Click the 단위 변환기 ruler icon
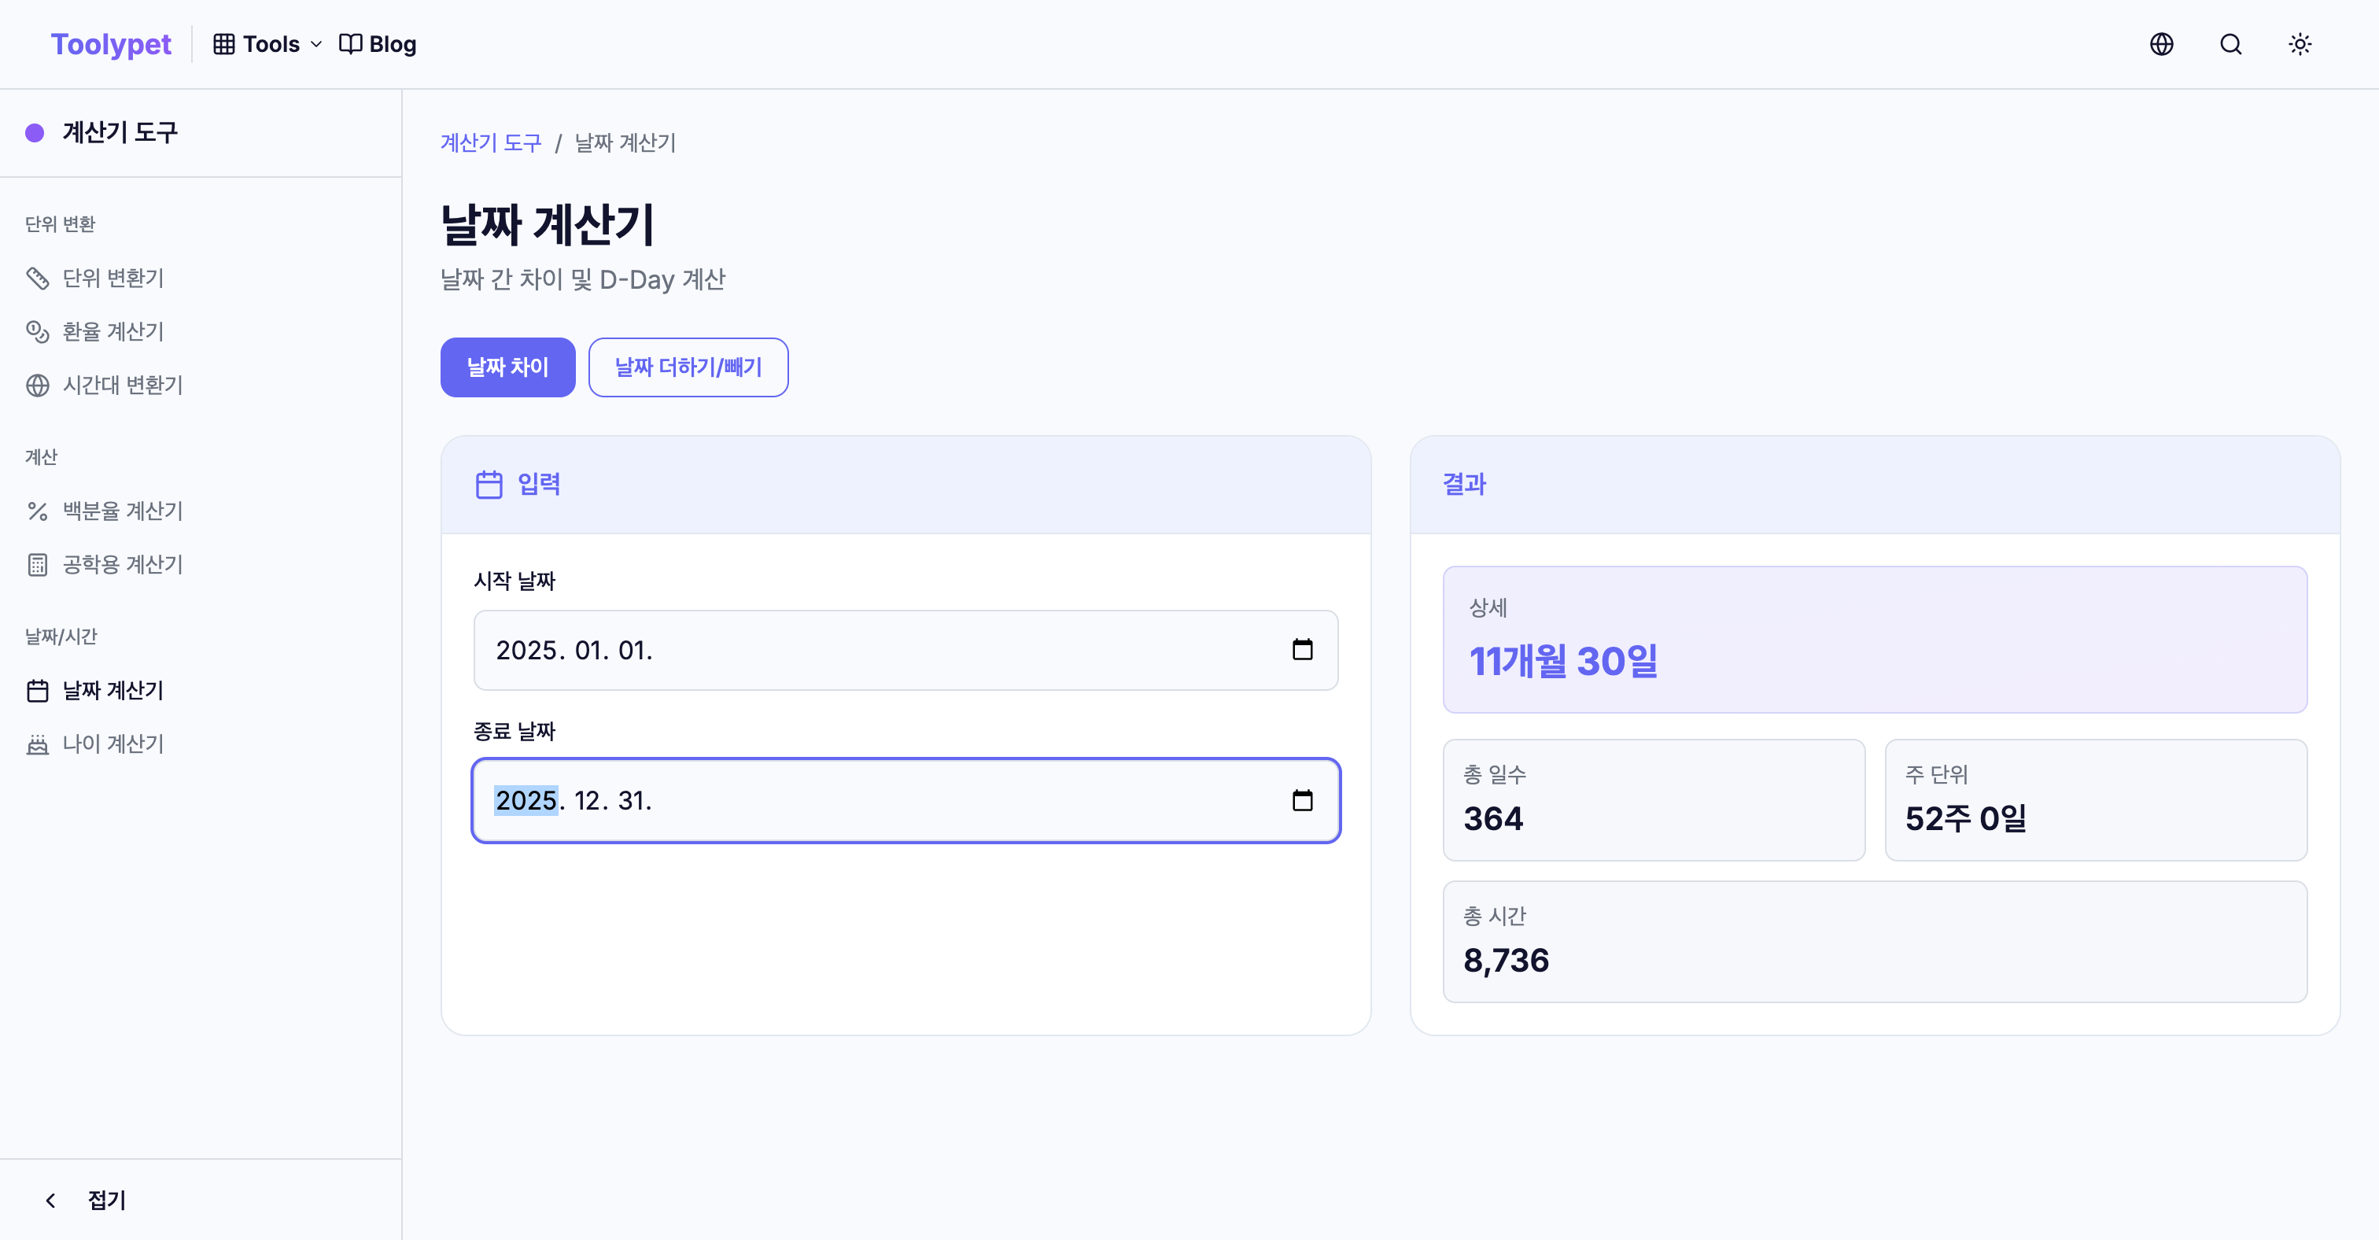Viewport: 2379px width, 1240px height. click(38, 278)
